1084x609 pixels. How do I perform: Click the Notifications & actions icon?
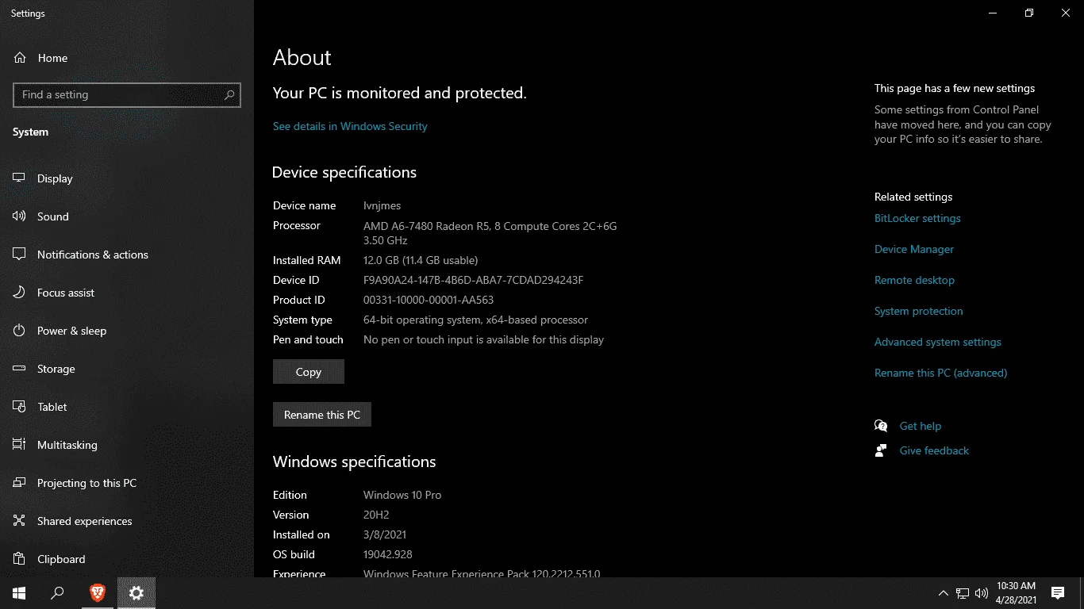coord(20,255)
